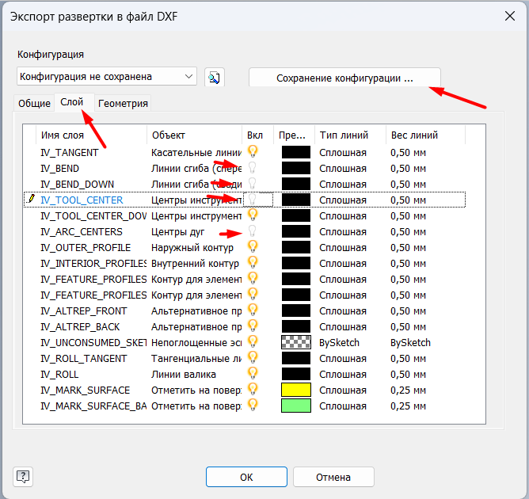Screen dimensions: 529x499
Task: Click Внутренний контур object cell
Action: [195, 264]
